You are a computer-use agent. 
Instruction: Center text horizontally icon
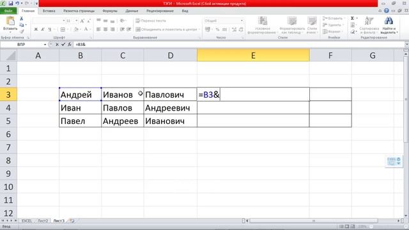[x=105, y=29]
